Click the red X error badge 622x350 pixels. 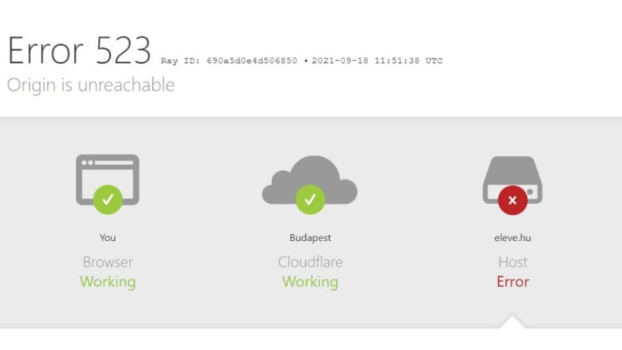[x=513, y=200]
